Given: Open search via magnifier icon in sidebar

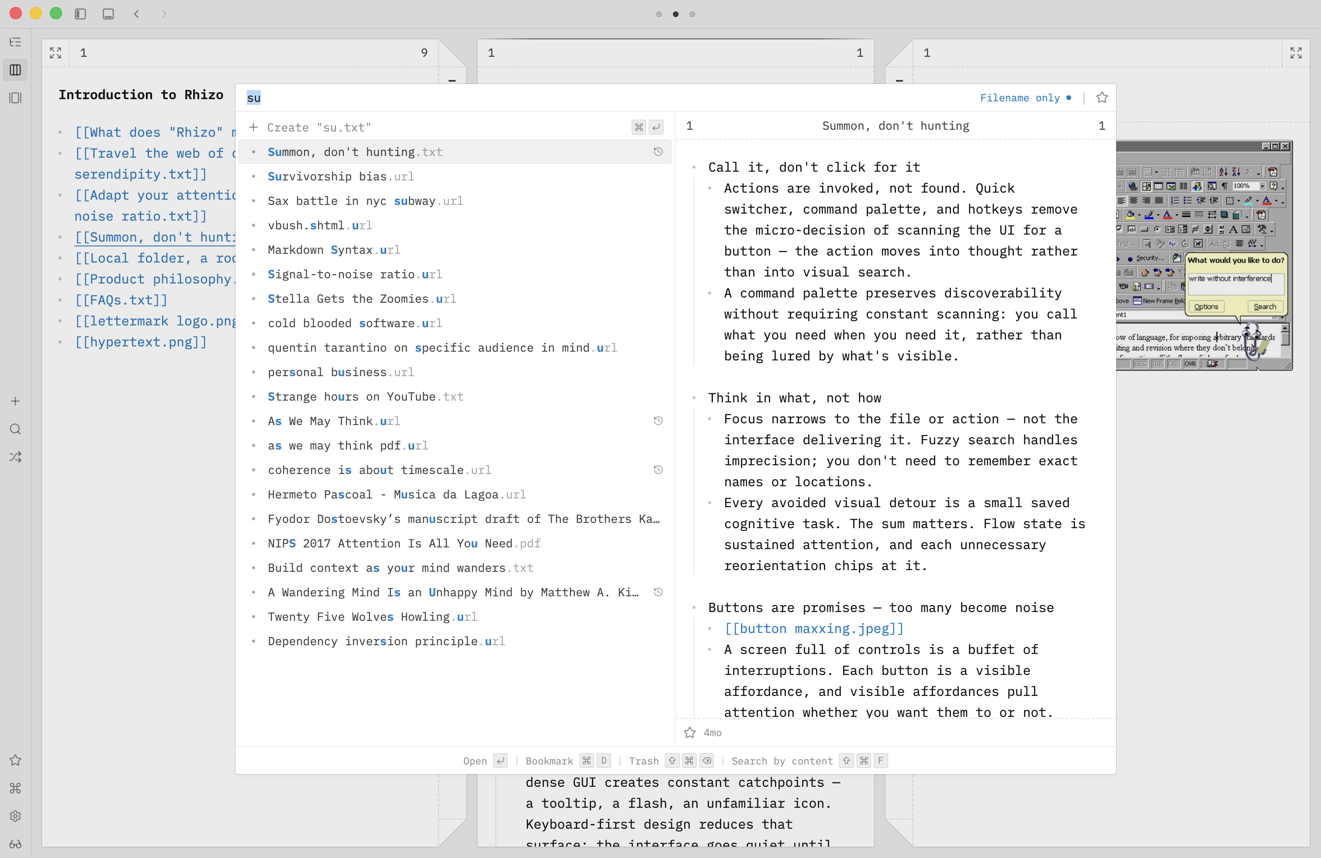Looking at the screenshot, I should (16, 429).
